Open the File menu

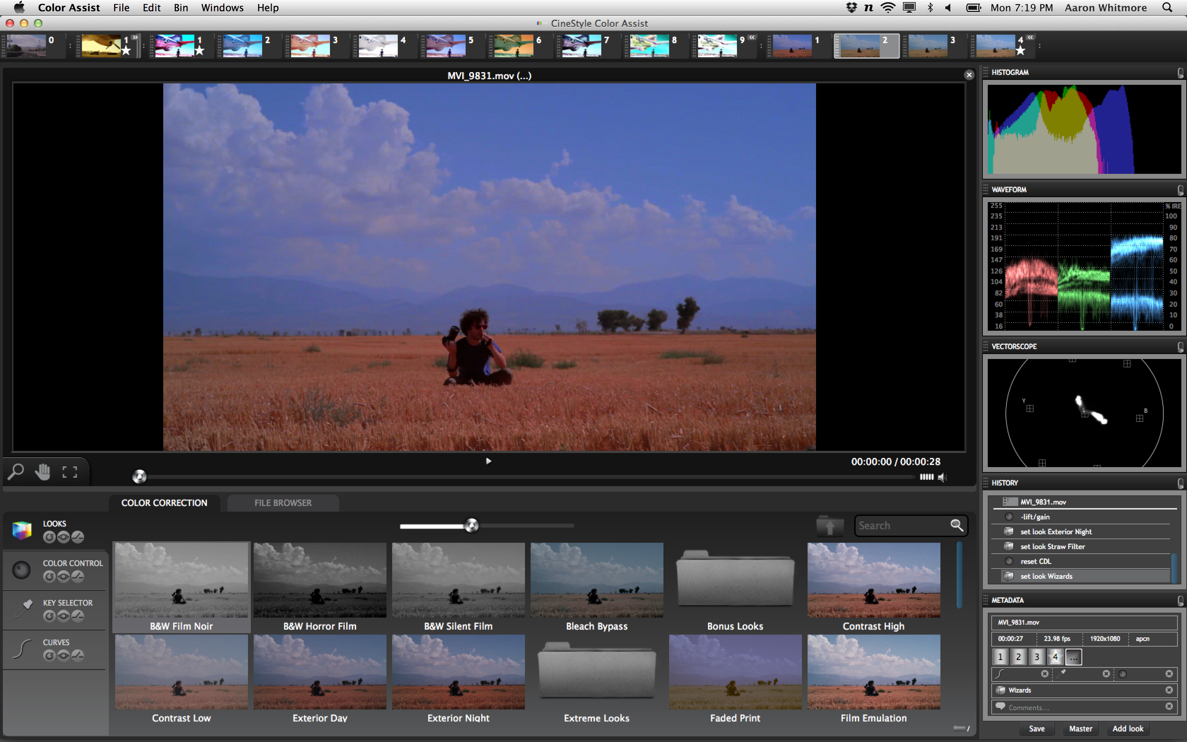click(x=121, y=7)
